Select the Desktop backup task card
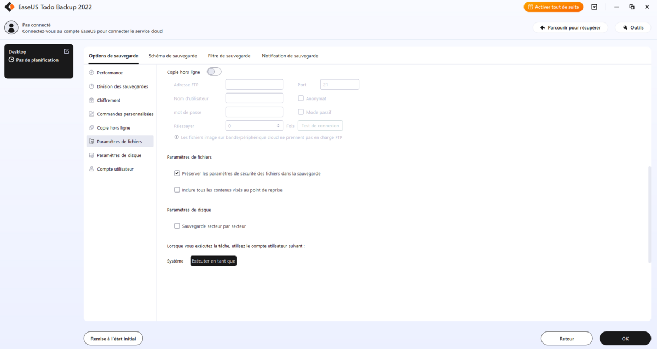Viewport: 657px width, 349px height. tap(39, 61)
